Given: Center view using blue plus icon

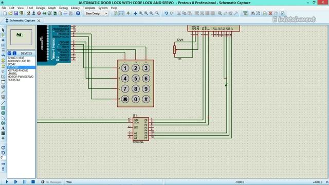Looking at the screenshot, I should 135,13.
